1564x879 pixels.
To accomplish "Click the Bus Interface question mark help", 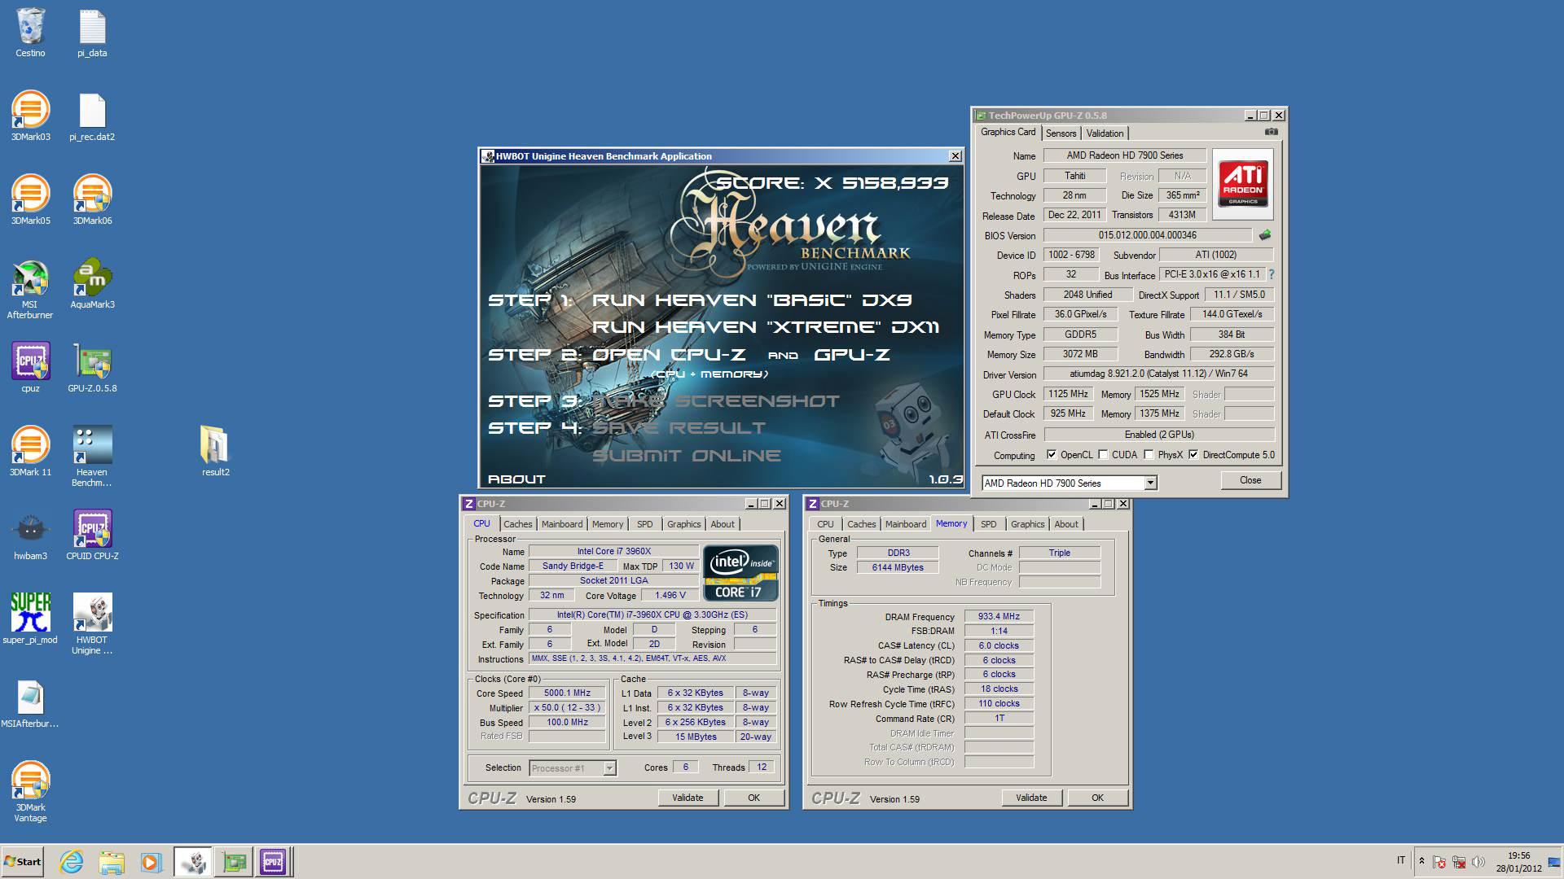I will pos(1271,275).
